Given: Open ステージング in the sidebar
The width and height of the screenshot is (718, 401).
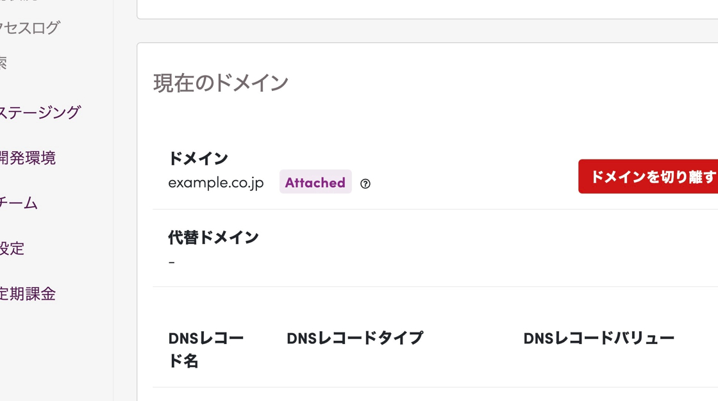Looking at the screenshot, I should (40, 112).
